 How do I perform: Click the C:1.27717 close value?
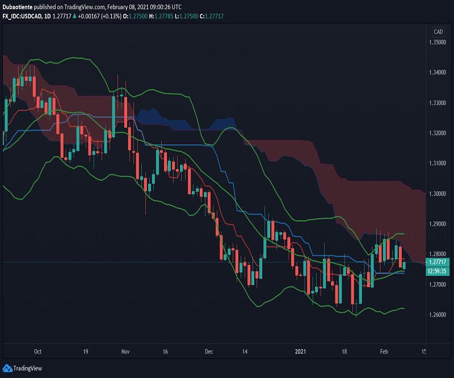pyautogui.click(x=212, y=16)
